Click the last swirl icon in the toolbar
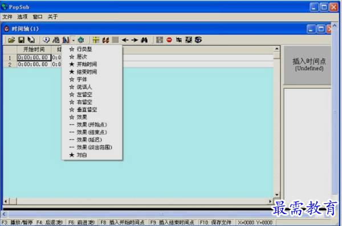The image size is (342, 226). 198,40
